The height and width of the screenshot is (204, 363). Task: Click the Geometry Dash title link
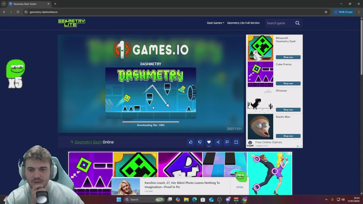point(88,142)
